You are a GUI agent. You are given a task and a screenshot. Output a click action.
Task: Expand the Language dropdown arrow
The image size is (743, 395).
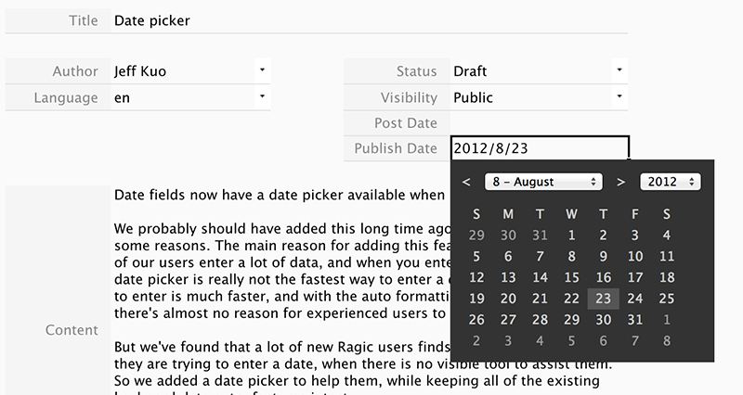[262, 96]
